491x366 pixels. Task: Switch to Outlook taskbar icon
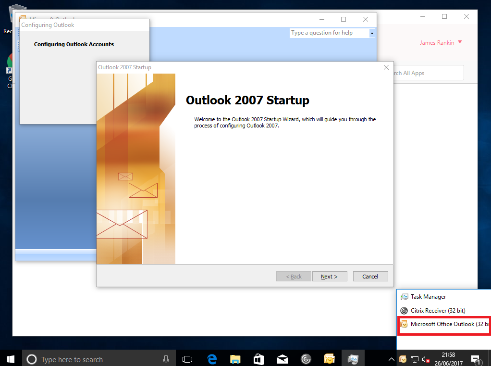pos(329,359)
